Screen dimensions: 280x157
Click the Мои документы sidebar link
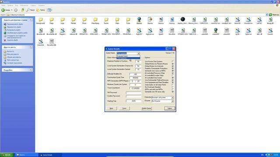(13, 54)
